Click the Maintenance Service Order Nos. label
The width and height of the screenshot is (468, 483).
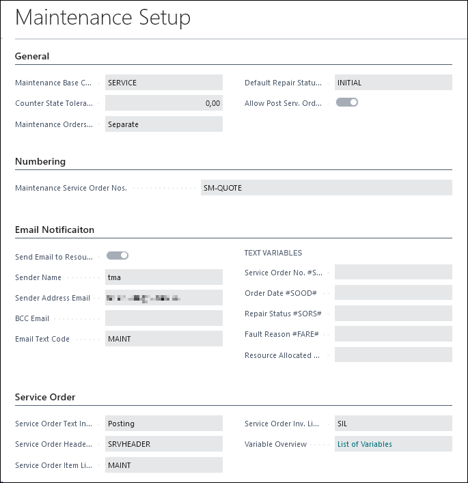(71, 188)
